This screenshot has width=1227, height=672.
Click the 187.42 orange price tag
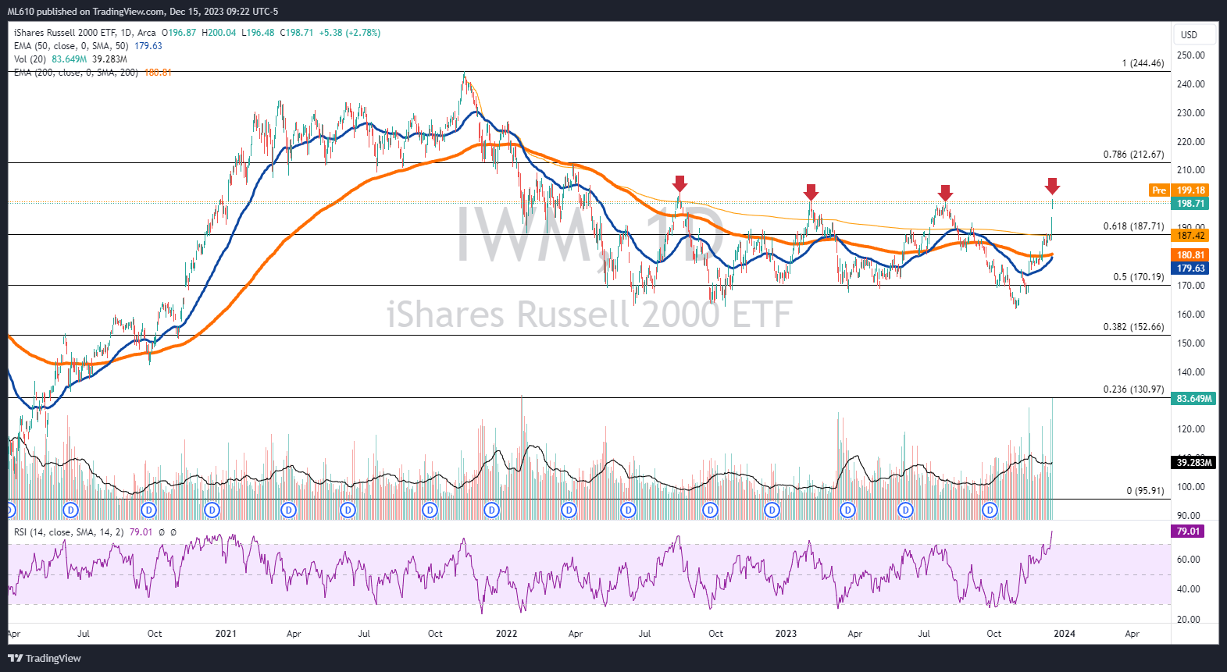click(1191, 236)
